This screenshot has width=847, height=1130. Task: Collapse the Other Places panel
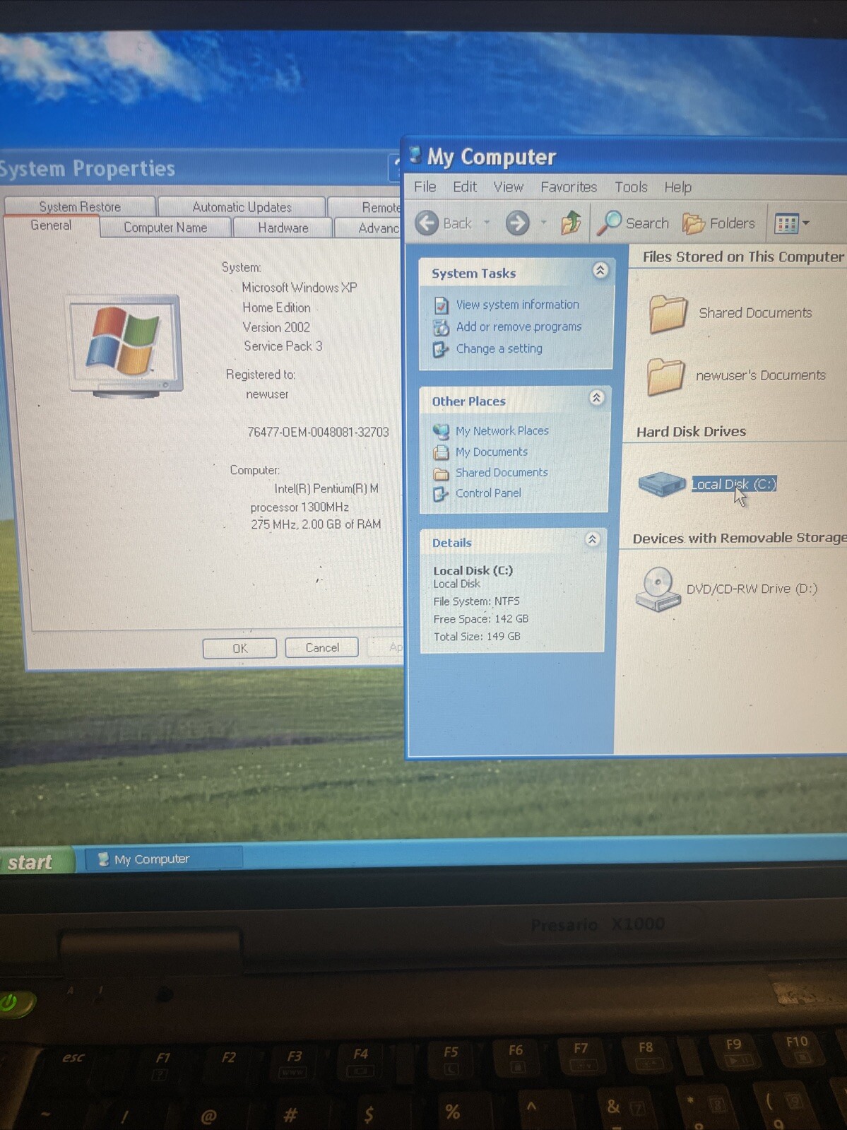pyautogui.click(x=596, y=398)
